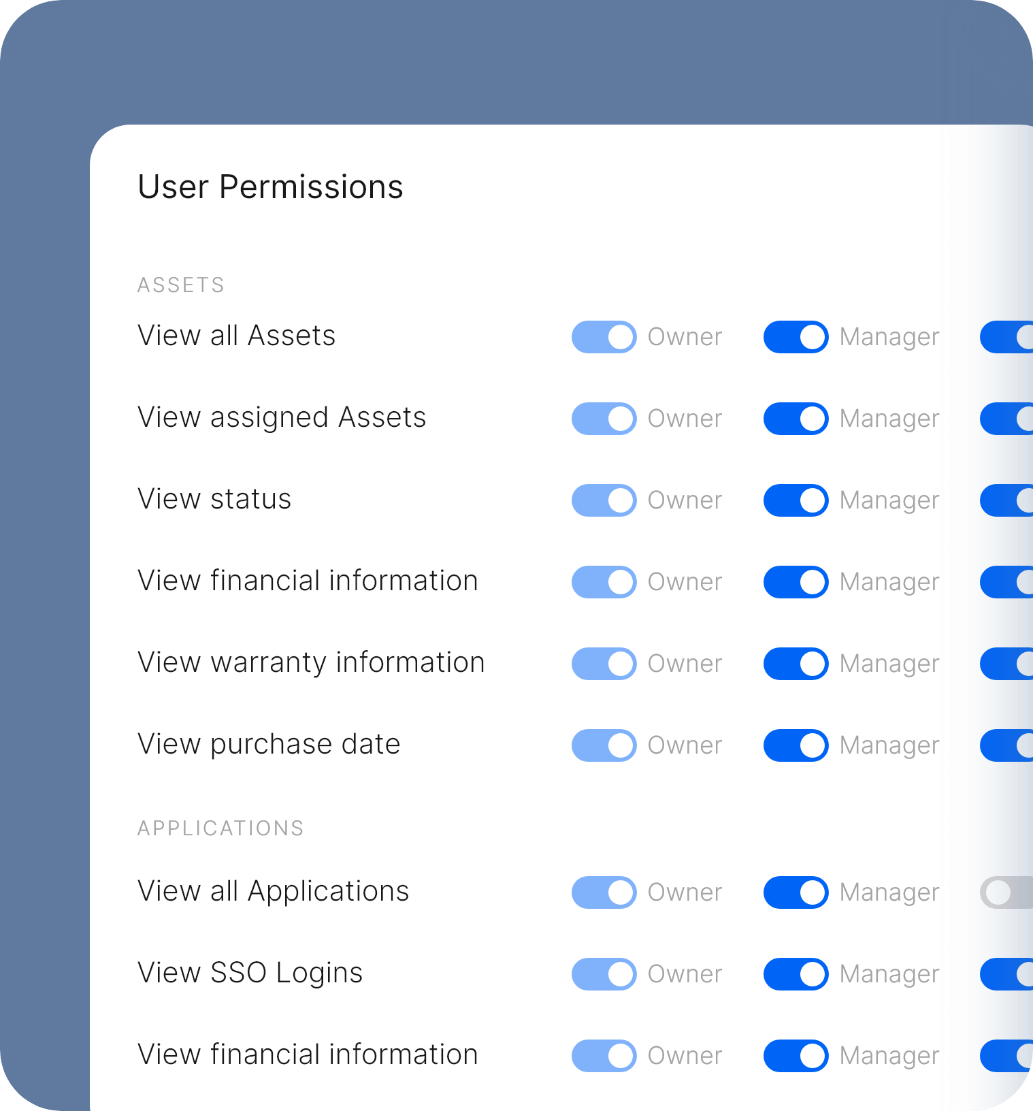Toggle Owner switch for View SSO Logins
The image size is (1033, 1111).
point(604,974)
